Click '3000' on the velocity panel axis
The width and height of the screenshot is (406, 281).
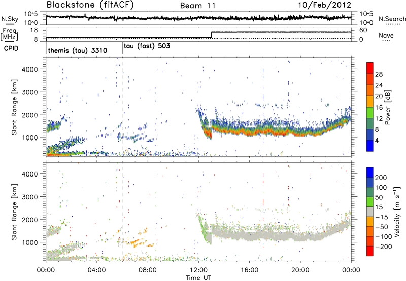30,197
